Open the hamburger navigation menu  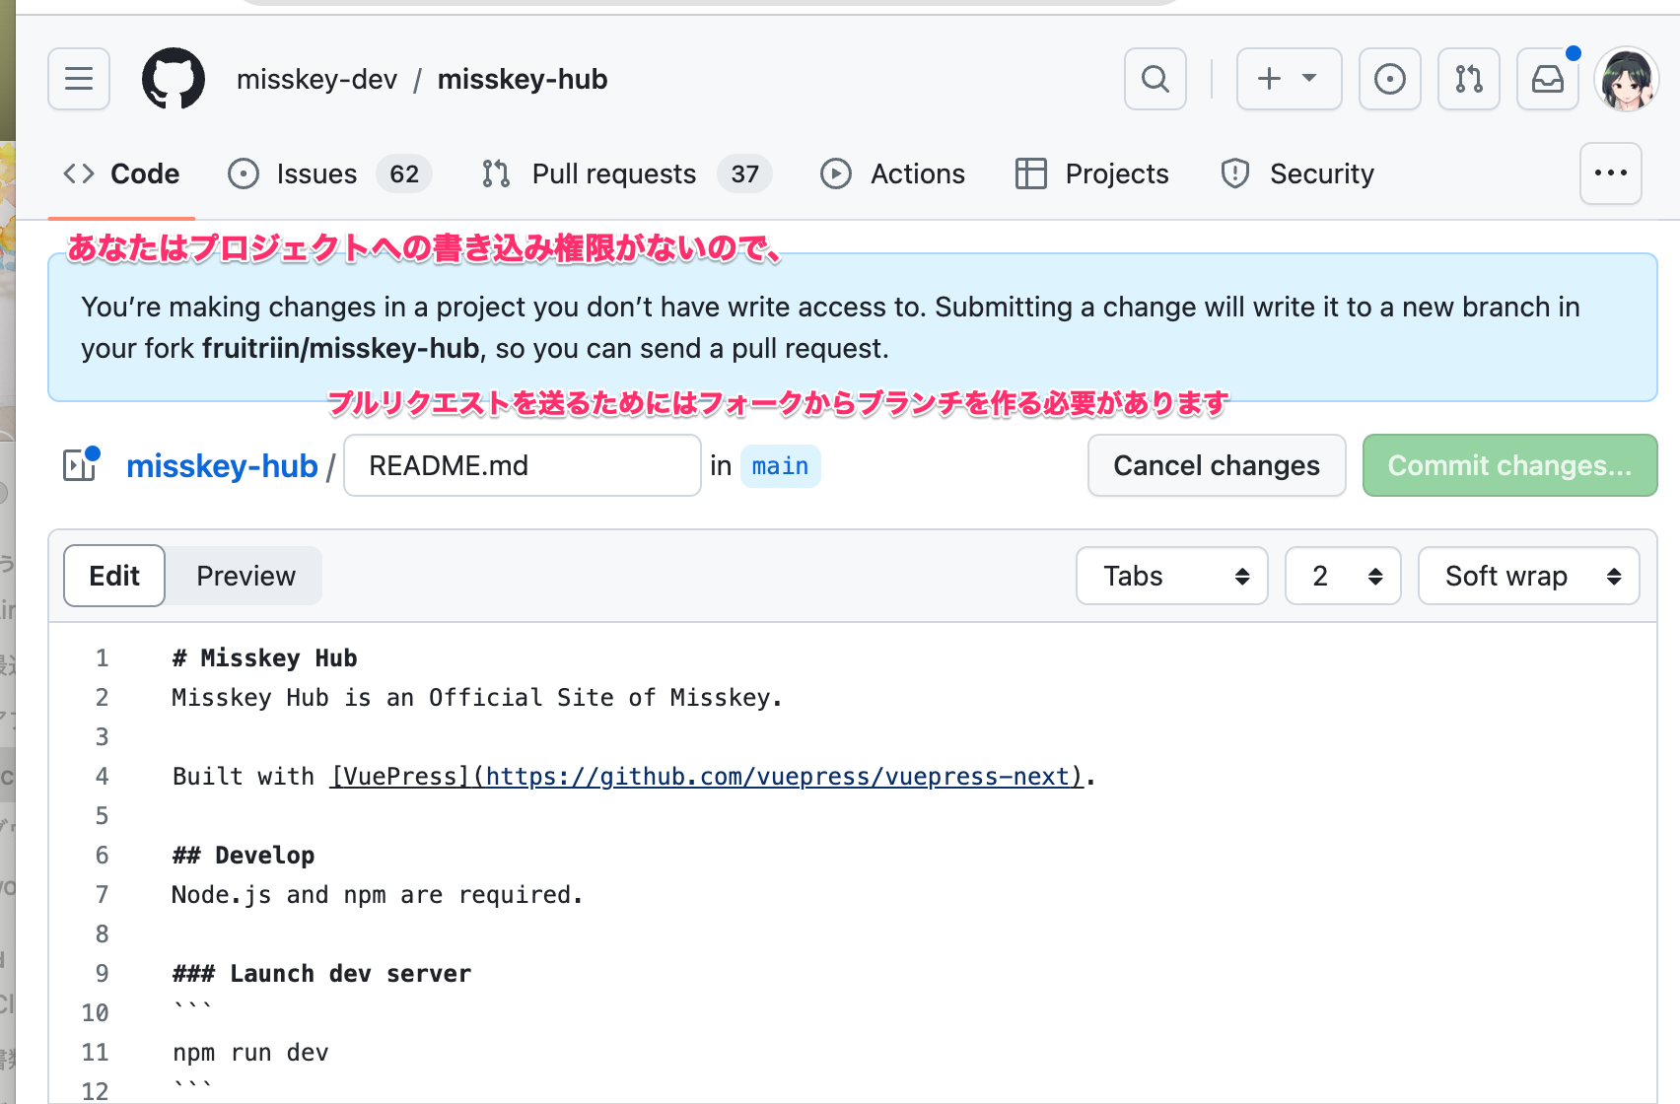(x=79, y=79)
